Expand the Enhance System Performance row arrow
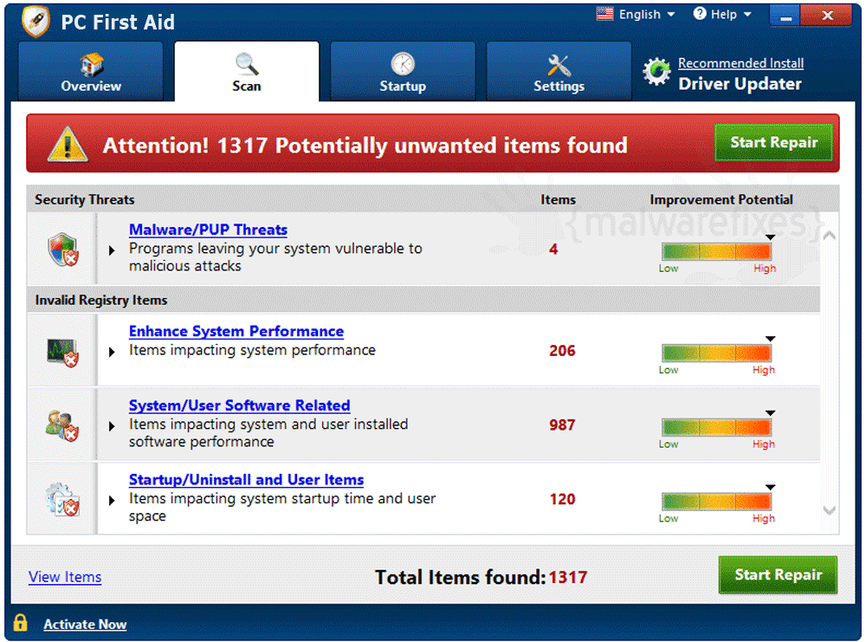866x642 pixels. (x=112, y=352)
